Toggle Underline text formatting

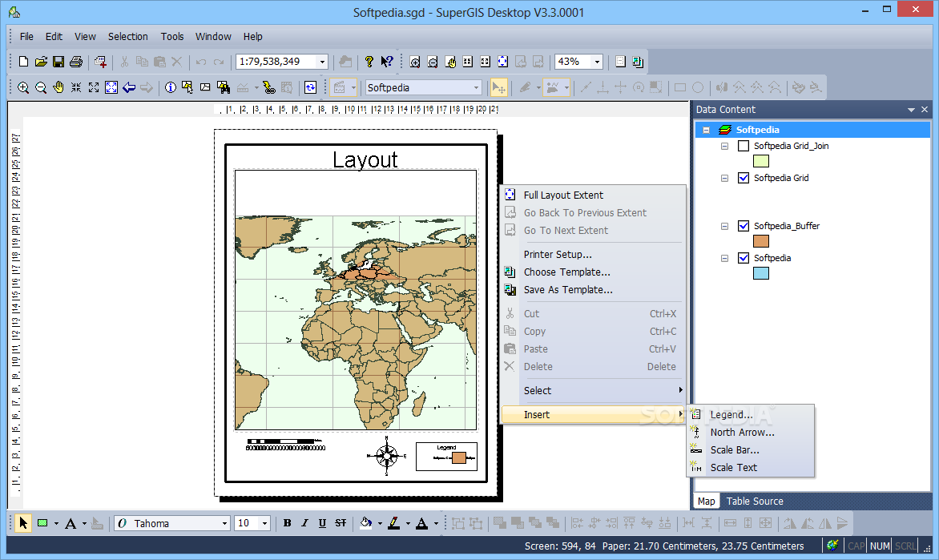point(322,523)
